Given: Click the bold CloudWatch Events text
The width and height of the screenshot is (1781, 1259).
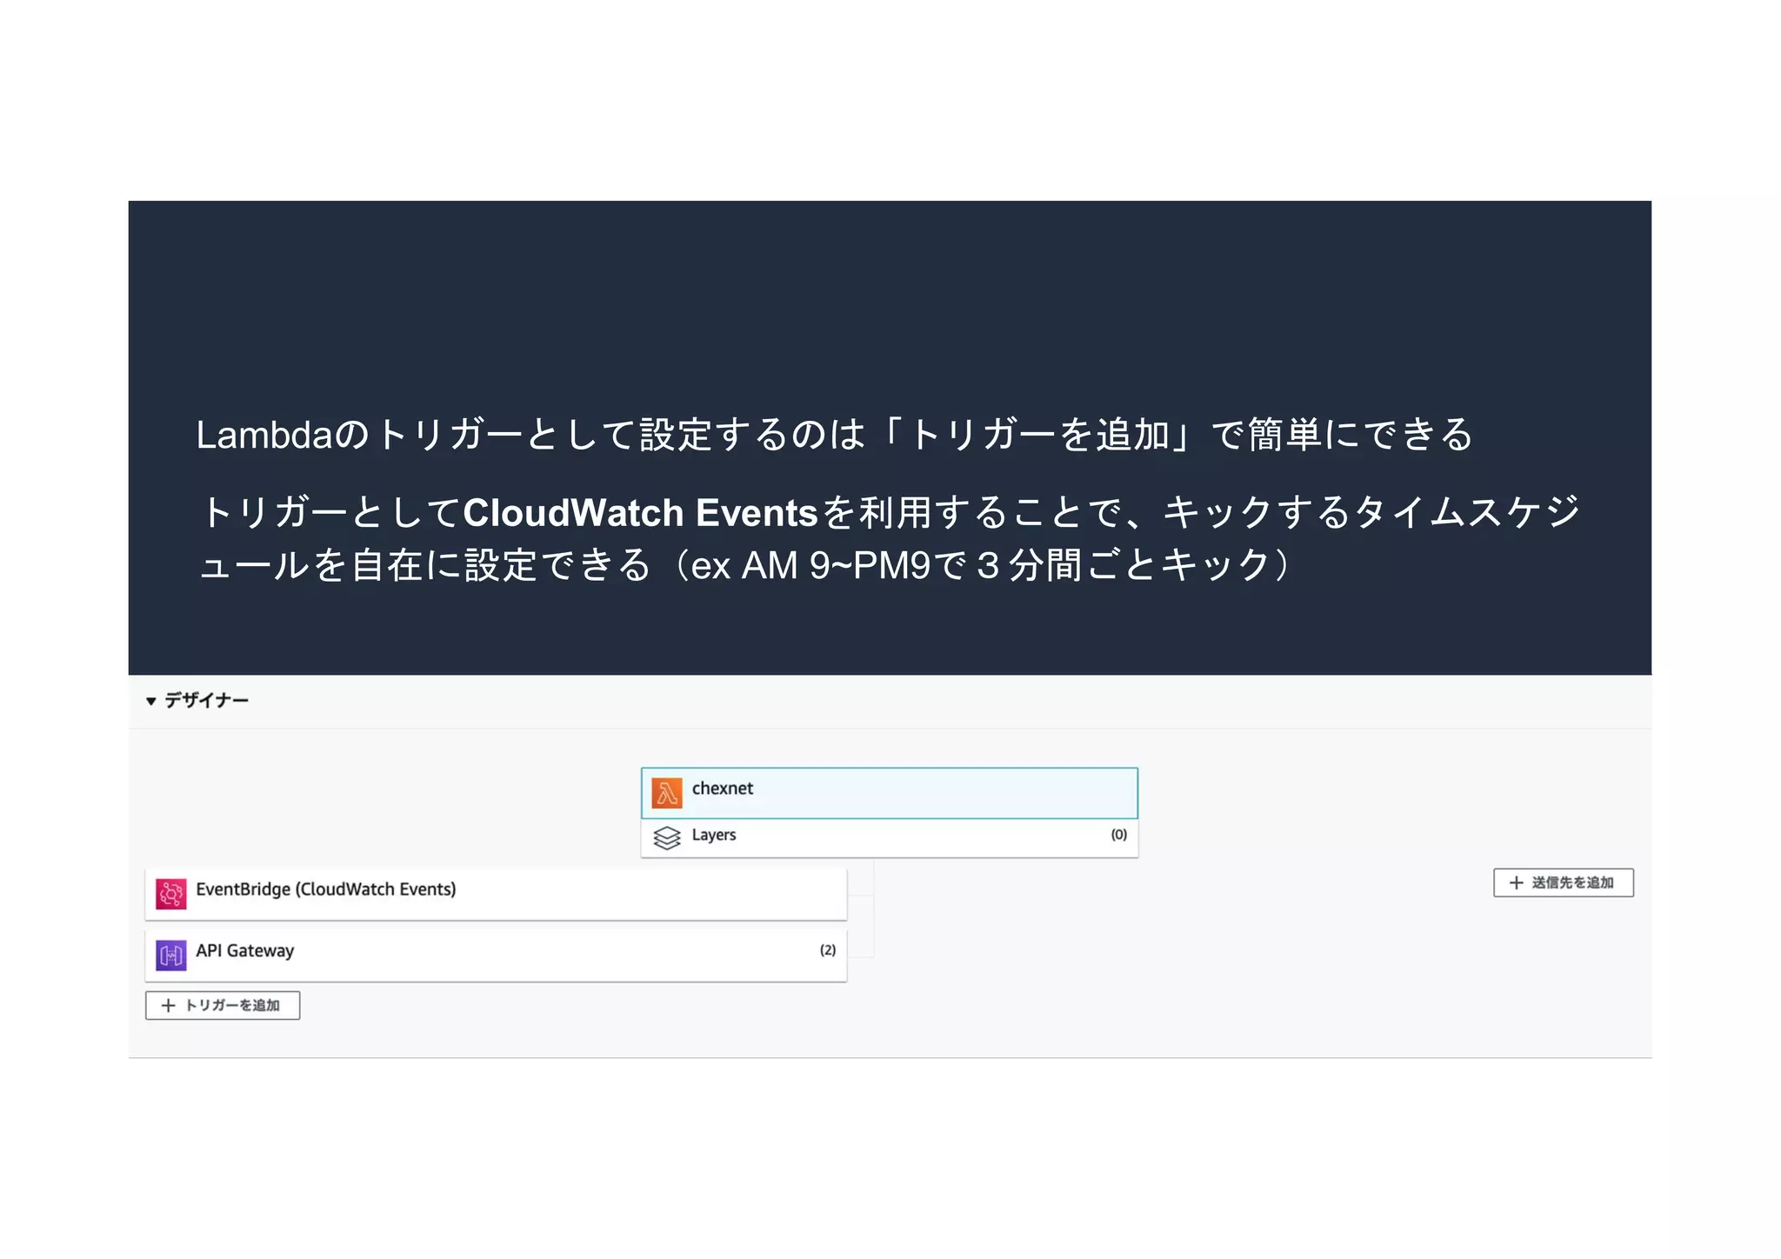Looking at the screenshot, I should pyautogui.click(x=641, y=513).
